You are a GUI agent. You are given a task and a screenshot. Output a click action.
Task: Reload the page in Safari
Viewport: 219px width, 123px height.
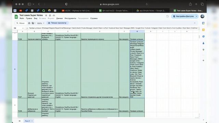[147, 4]
